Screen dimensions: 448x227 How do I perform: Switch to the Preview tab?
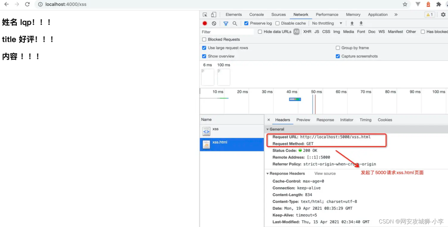tap(303, 120)
